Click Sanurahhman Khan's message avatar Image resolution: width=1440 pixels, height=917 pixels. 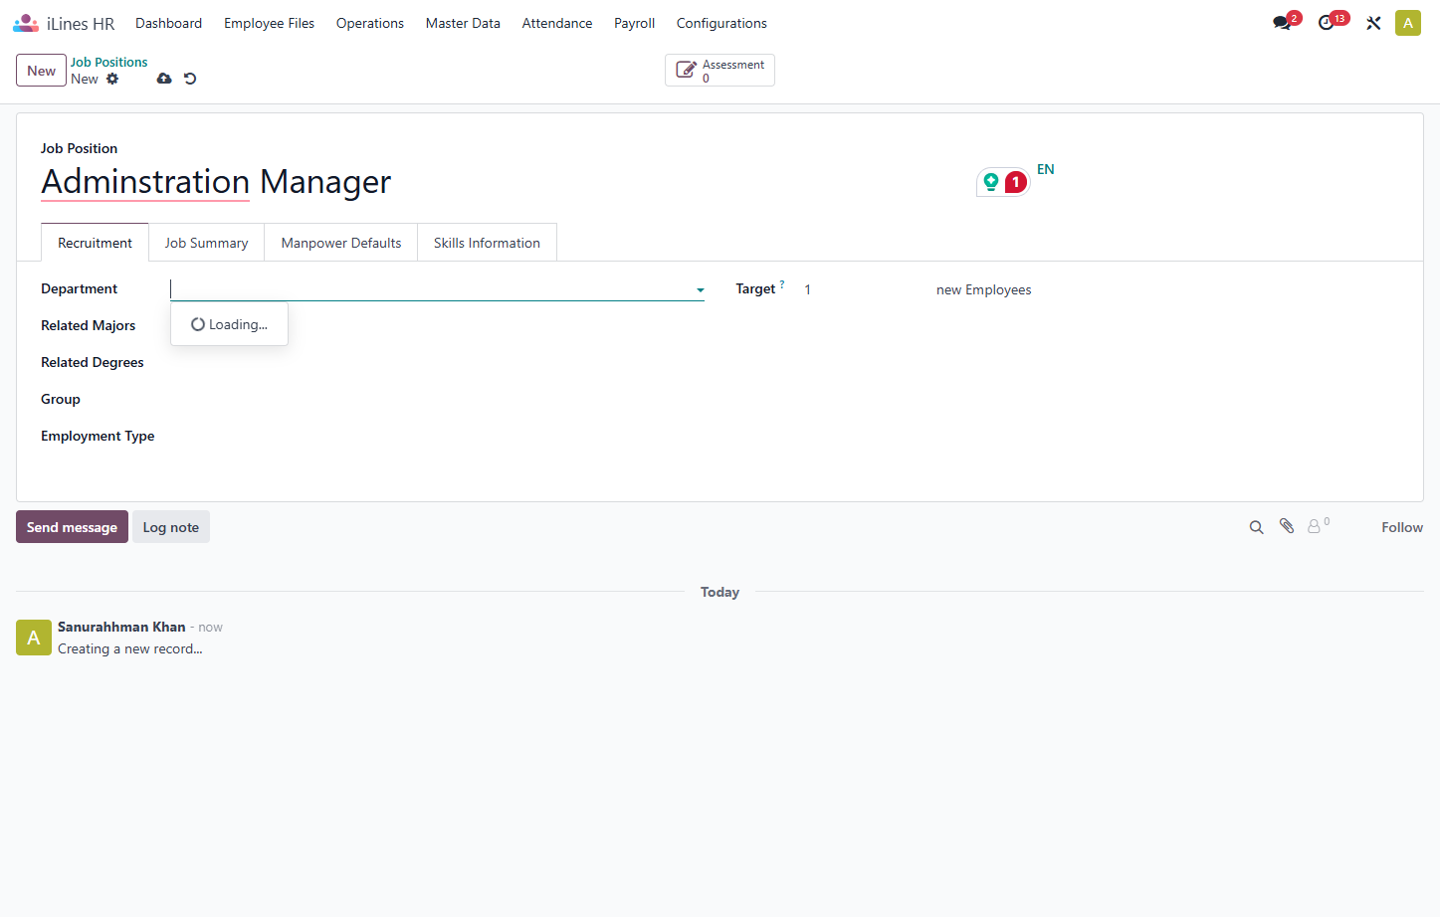tap(34, 638)
